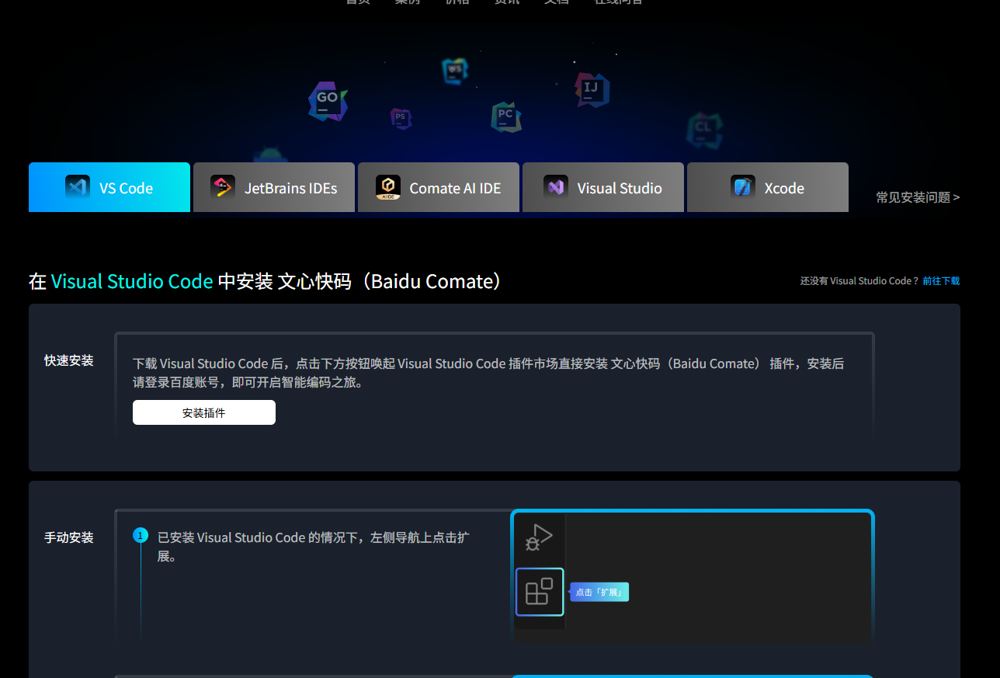The height and width of the screenshot is (678, 1000).
Task: Click the VS Code logo on the active tab
Action: point(78,187)
